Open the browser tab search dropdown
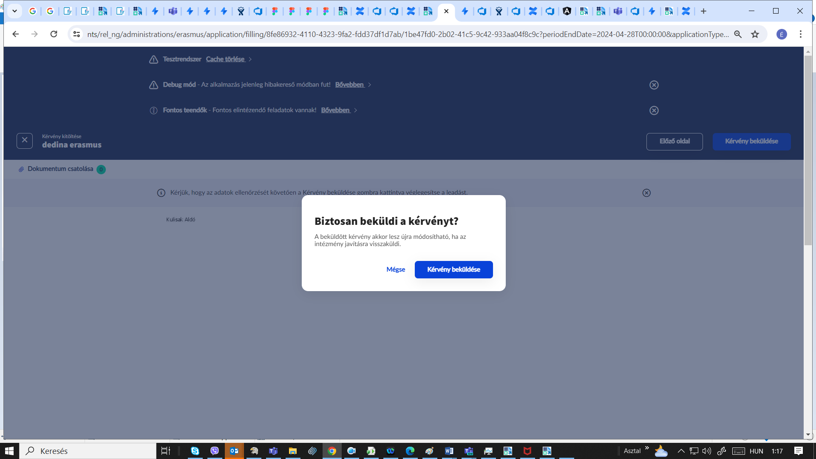Image resolution: width=816 pixels, height=459 pixels. (14, 11)
